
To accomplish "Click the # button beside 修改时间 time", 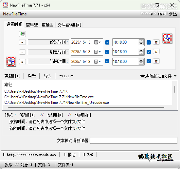I will [x=156, y=42].
